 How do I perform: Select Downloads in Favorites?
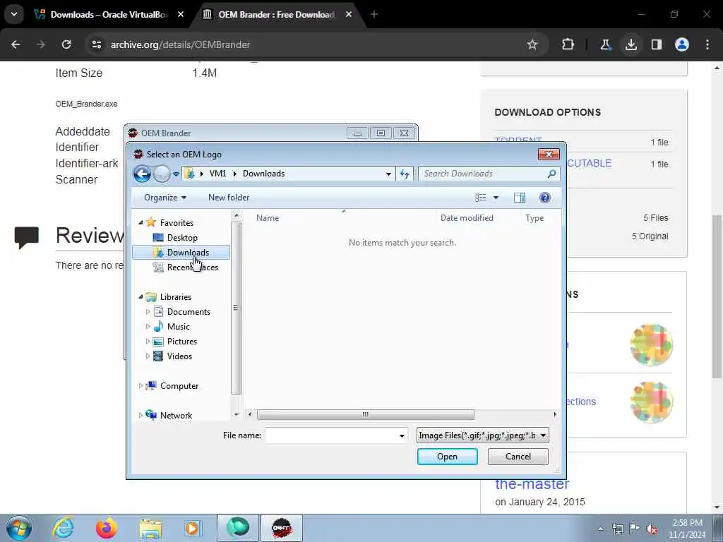[181, 253]
